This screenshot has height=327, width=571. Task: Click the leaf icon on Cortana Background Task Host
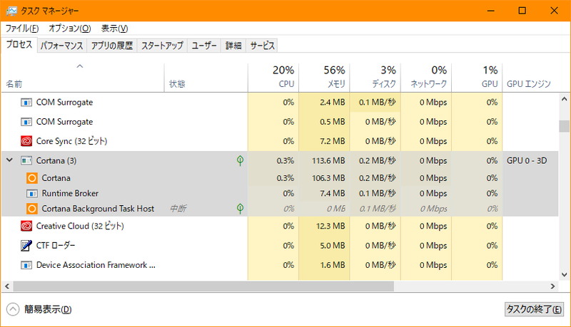[240, 209]
